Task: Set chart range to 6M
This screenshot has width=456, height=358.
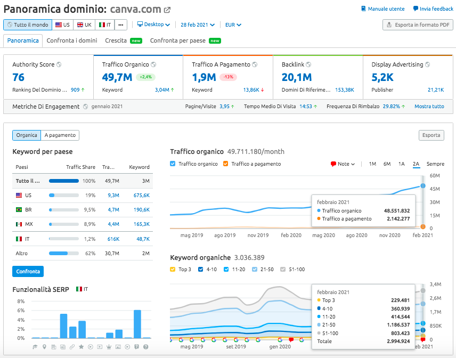Action: (x=387, y=164)
